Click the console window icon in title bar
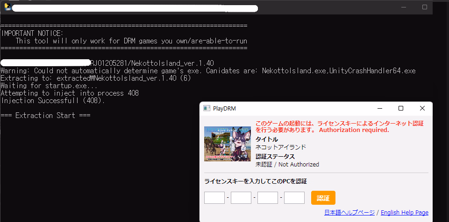The width and height of the screenshot is (449, 222). 7,7
